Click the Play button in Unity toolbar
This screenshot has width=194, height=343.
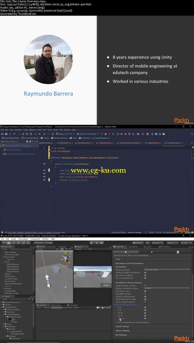[92, 243]
